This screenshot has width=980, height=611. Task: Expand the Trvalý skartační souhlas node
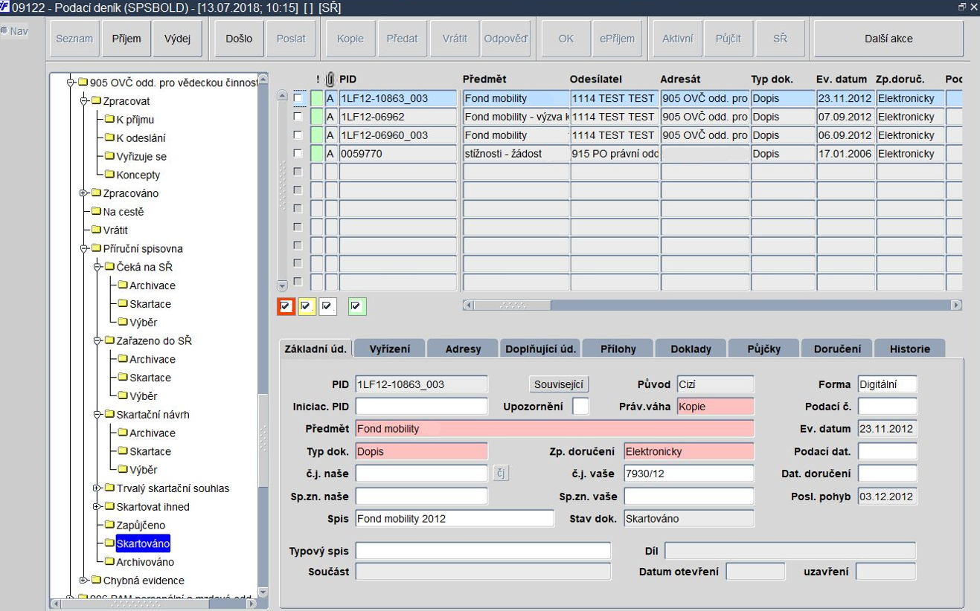tap(97, 488)
